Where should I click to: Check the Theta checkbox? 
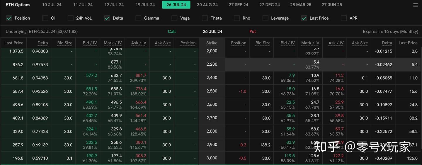pyautogui.click(x=205, y=18)
